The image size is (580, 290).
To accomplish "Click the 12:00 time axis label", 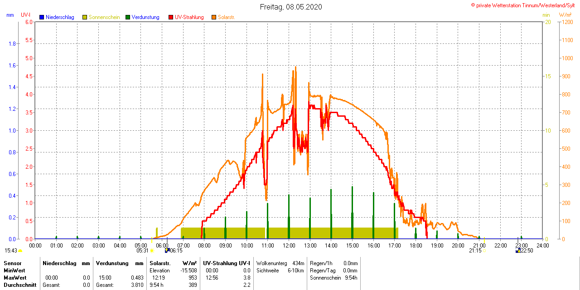I will tap(289, 245).
